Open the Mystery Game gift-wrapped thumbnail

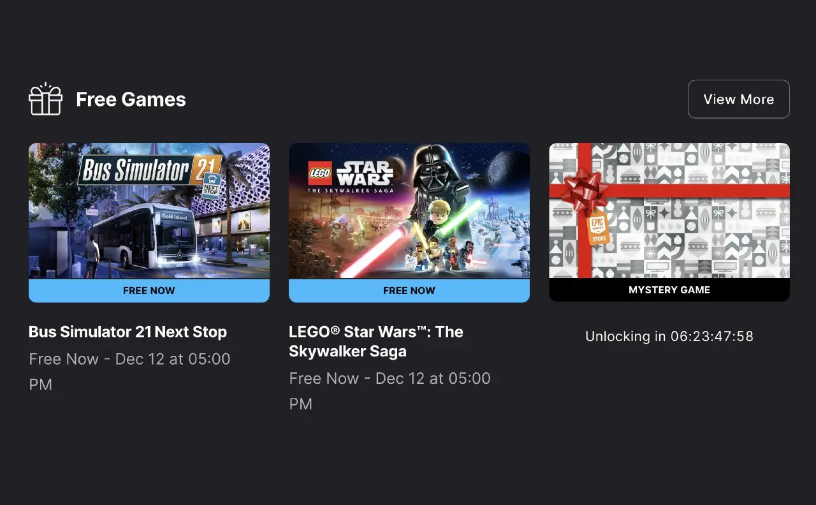tap(669, 210)
